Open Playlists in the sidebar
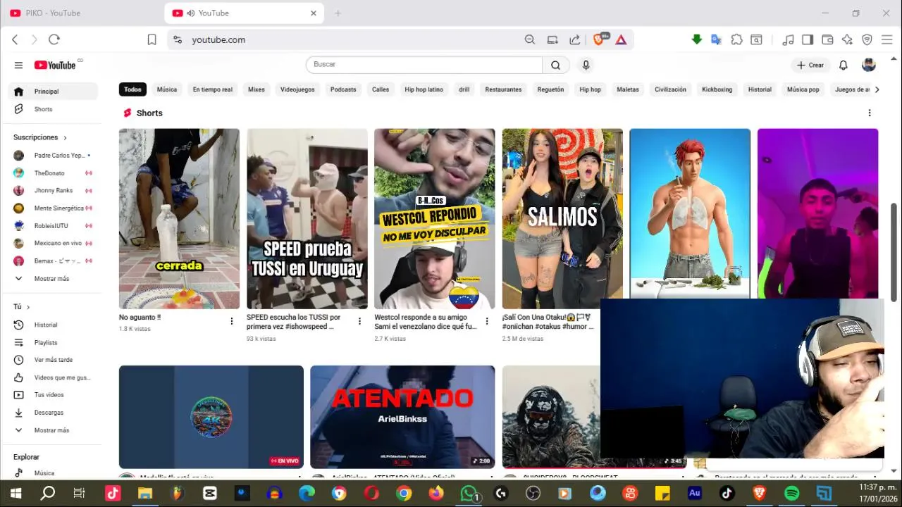 tap(54, 342)
